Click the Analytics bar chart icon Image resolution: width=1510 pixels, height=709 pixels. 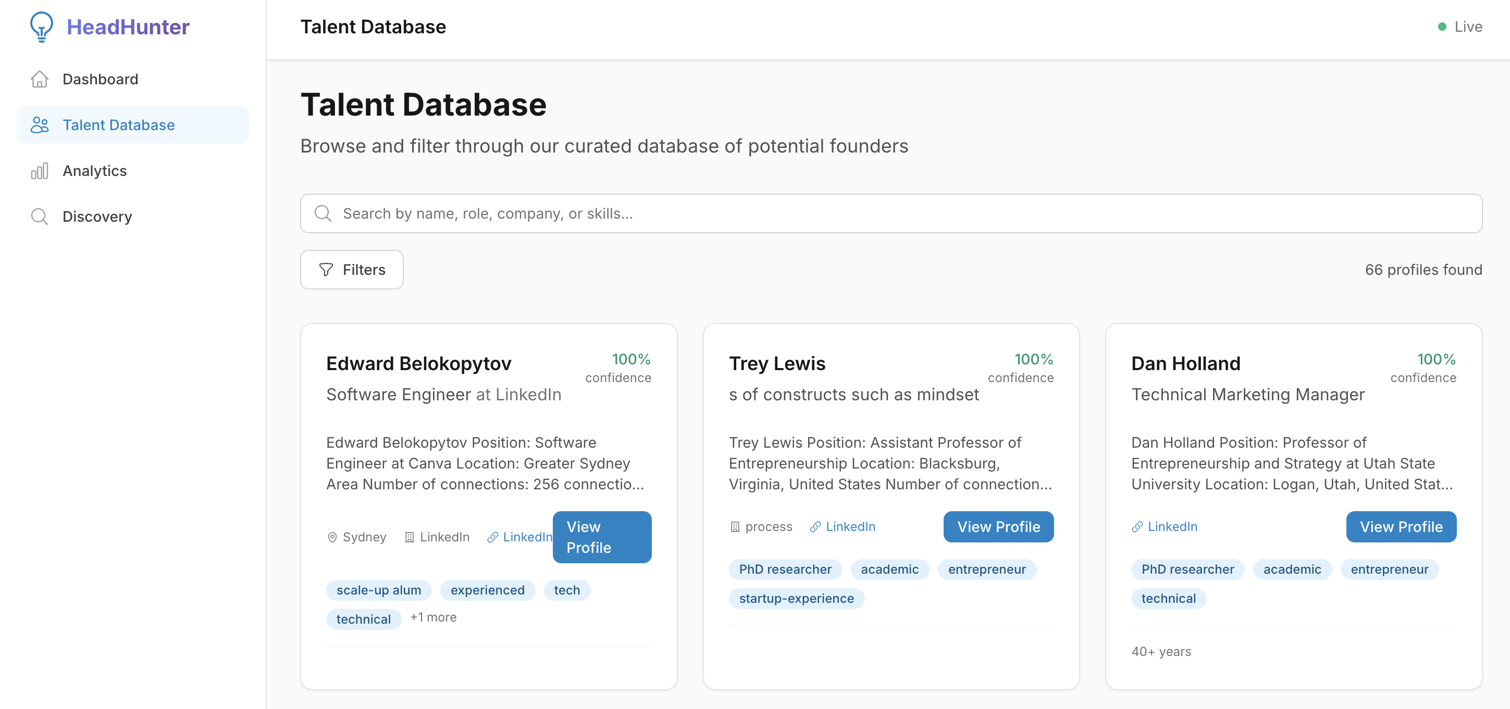39,171
